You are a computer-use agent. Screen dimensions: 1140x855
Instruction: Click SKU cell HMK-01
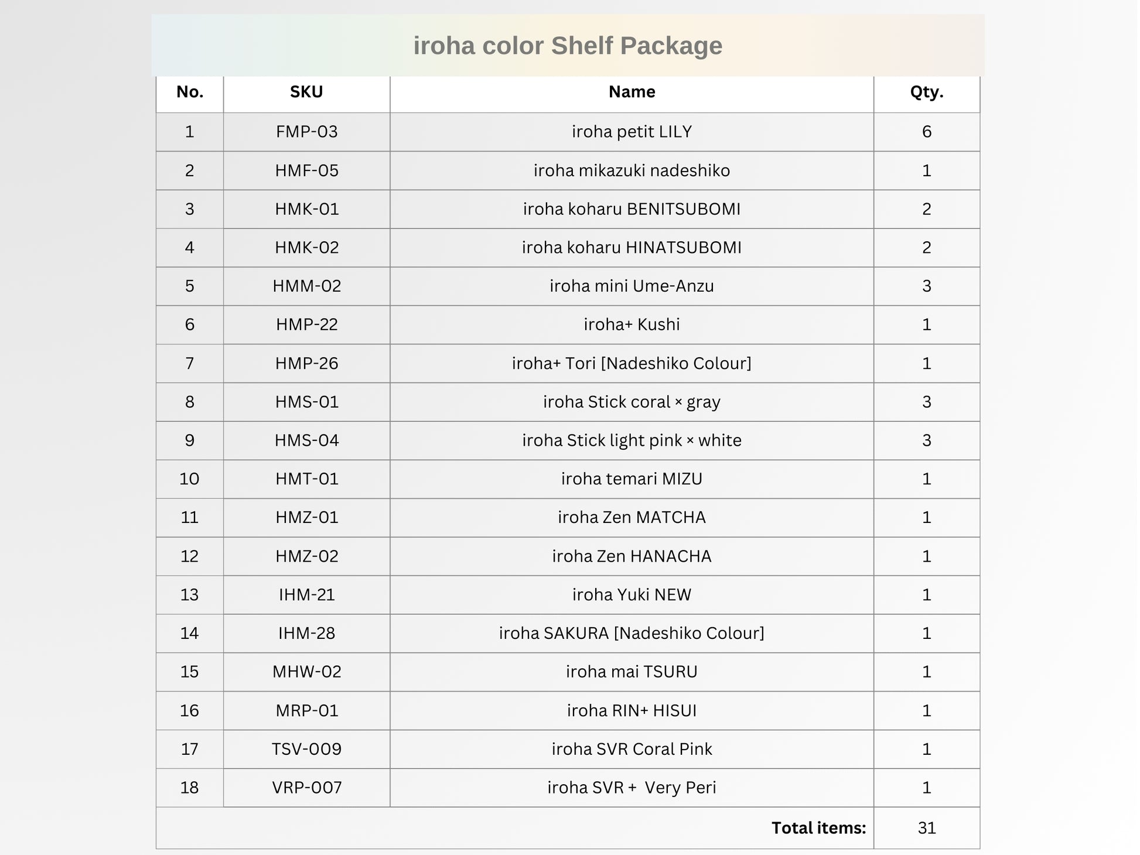(x=306, y=209)
